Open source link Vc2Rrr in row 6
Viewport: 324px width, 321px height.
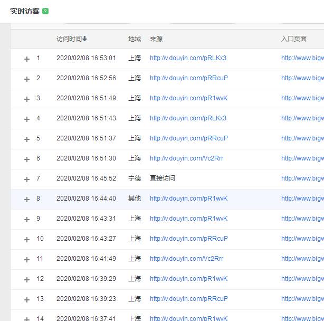[x=187, y=158]
